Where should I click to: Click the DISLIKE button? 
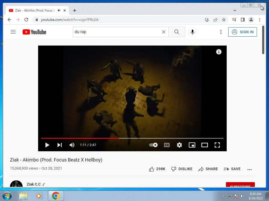pos(182,169)
